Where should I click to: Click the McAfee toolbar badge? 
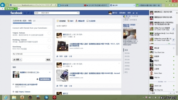(11, 9)
